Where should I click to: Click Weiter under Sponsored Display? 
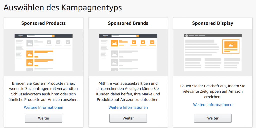[x=213, y=118]
